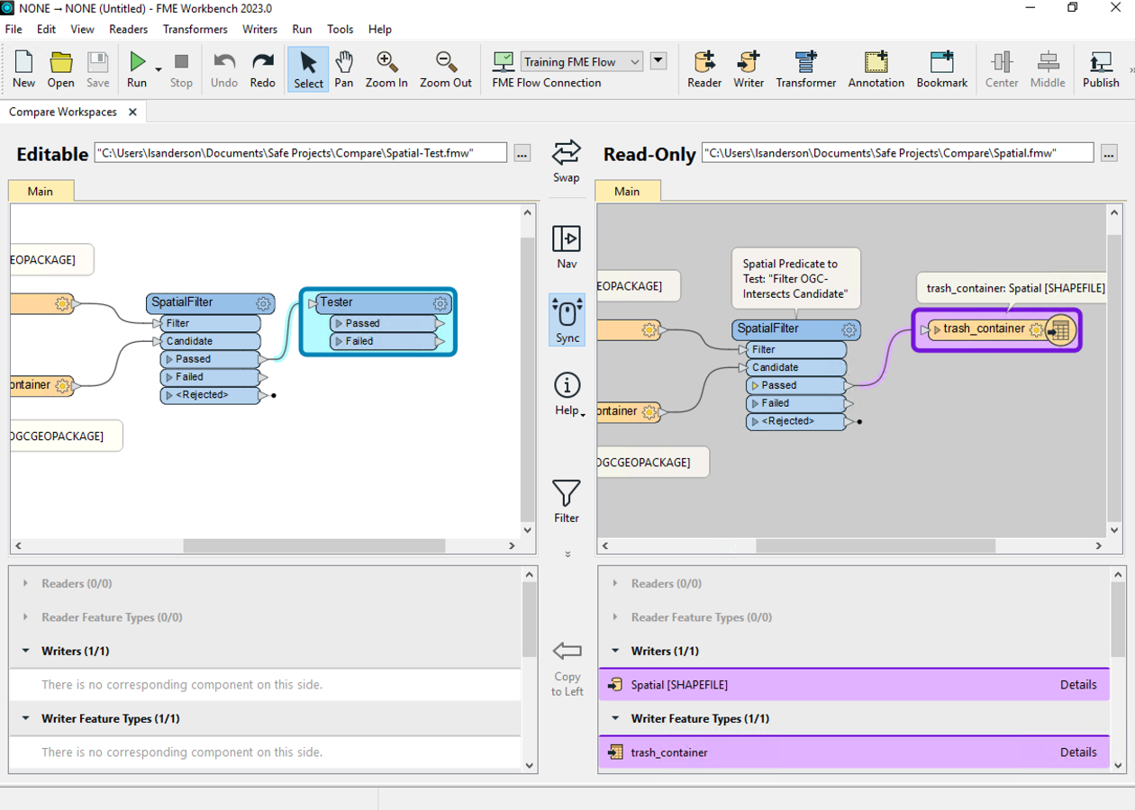Image resolution: width=1135 pixels, height=810 pixels.
Task: Expand more options chevron below Filter
Action: tap(567, 554)
